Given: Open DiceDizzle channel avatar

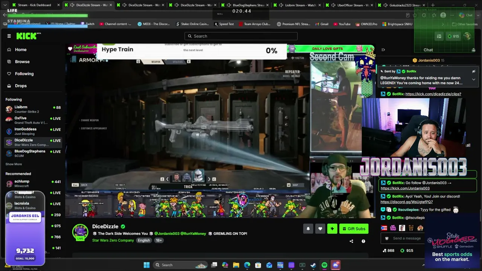Looking at the screenshot, I should 80,232.
